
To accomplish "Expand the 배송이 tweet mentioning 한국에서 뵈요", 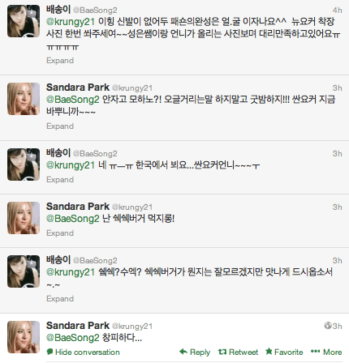I will tap(60, 180).
